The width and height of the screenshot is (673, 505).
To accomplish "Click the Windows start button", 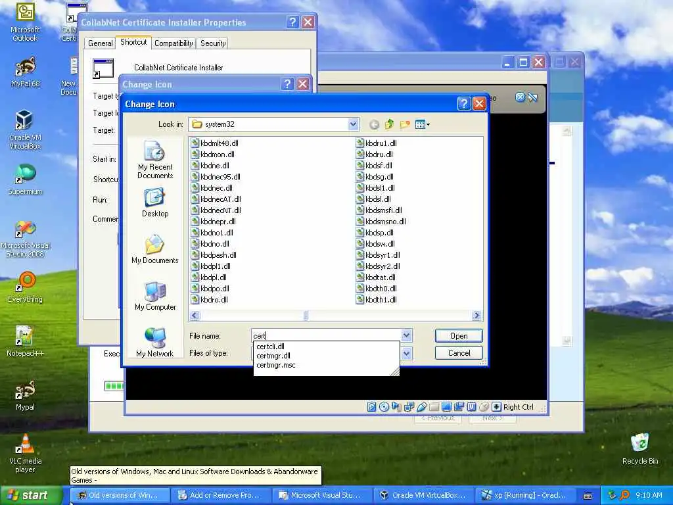I will (x=31, y=495).
